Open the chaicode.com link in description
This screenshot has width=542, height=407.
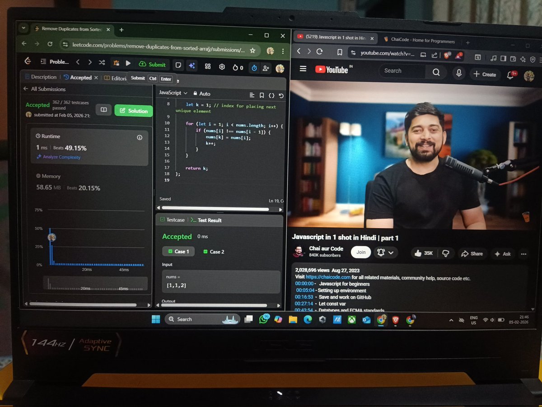(328, 277)
